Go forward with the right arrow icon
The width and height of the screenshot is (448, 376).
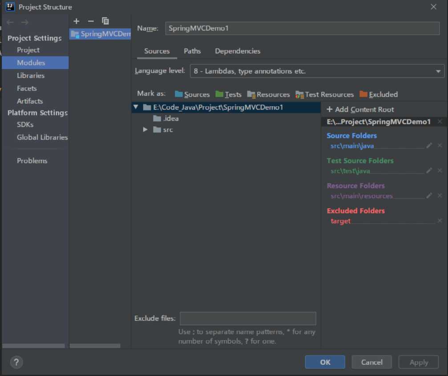[x=25, y=22]
